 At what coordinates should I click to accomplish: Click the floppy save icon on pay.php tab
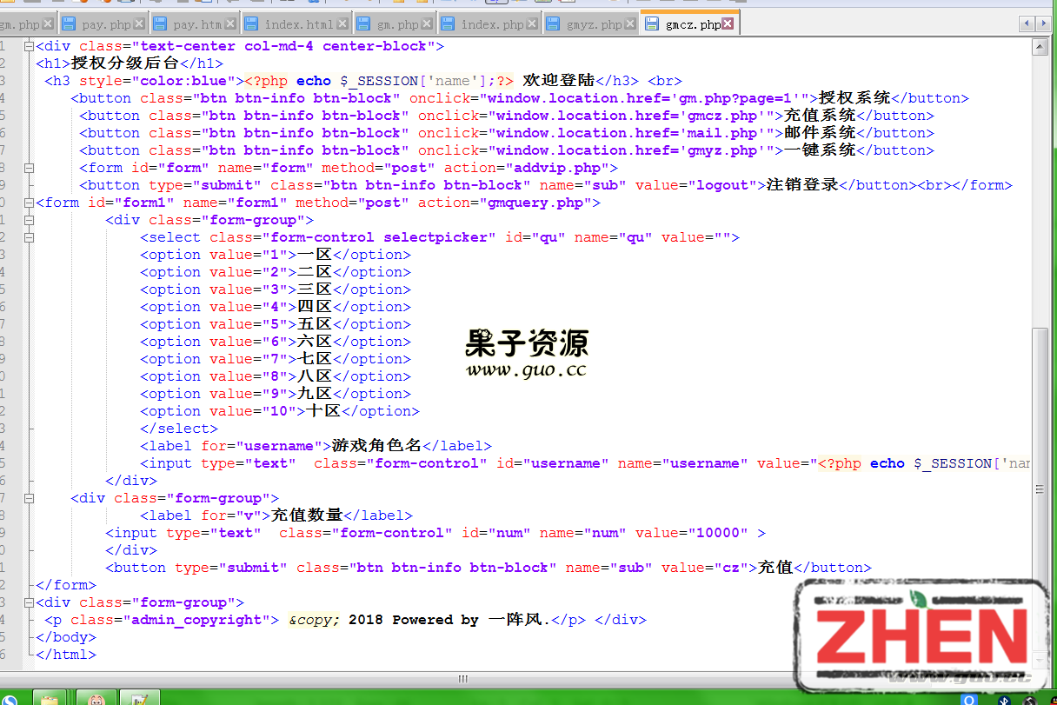pos(69,24)
